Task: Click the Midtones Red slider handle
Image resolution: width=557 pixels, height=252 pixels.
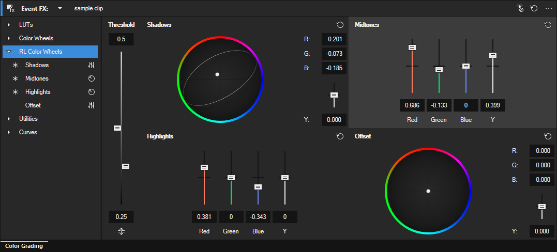Action: click(x=412, y=48)
